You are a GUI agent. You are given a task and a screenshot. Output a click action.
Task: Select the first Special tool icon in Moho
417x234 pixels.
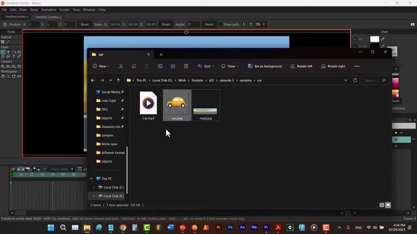pyautogui.click(x=3, y=42)
